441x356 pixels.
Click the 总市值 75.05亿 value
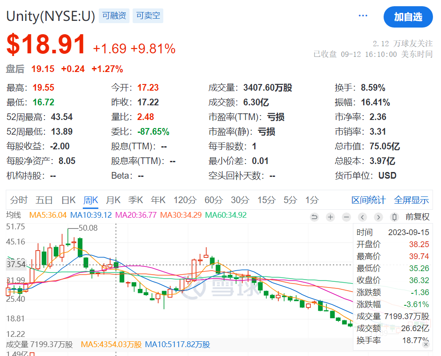384,146
